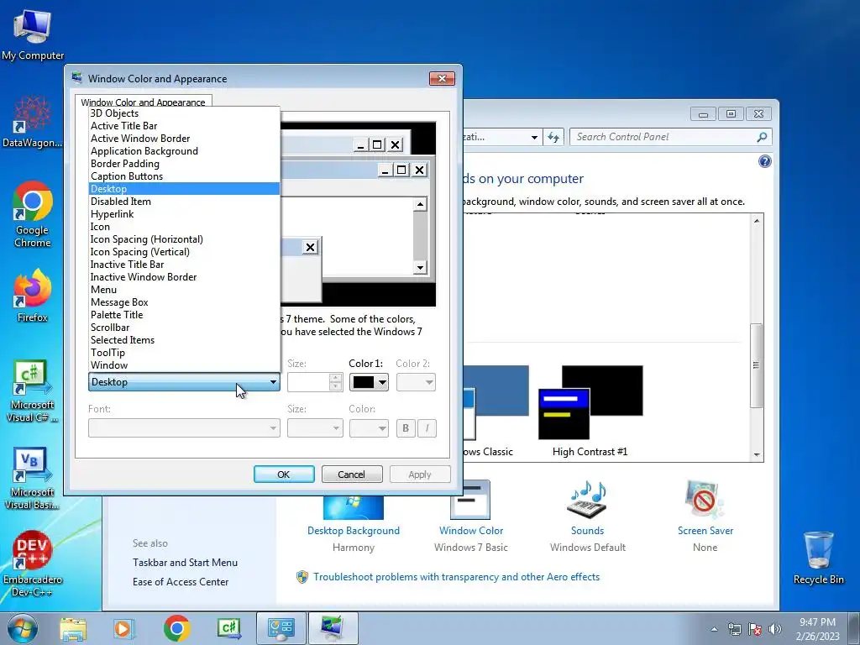The image size is (860, 645).
Task: Launch Firefox from the desktop
Action: click(33, 295)
